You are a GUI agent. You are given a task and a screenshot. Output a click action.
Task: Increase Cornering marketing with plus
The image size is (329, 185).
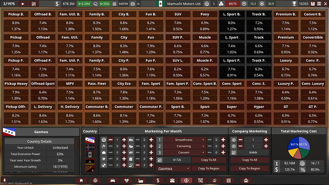click(x=223, y=146)
